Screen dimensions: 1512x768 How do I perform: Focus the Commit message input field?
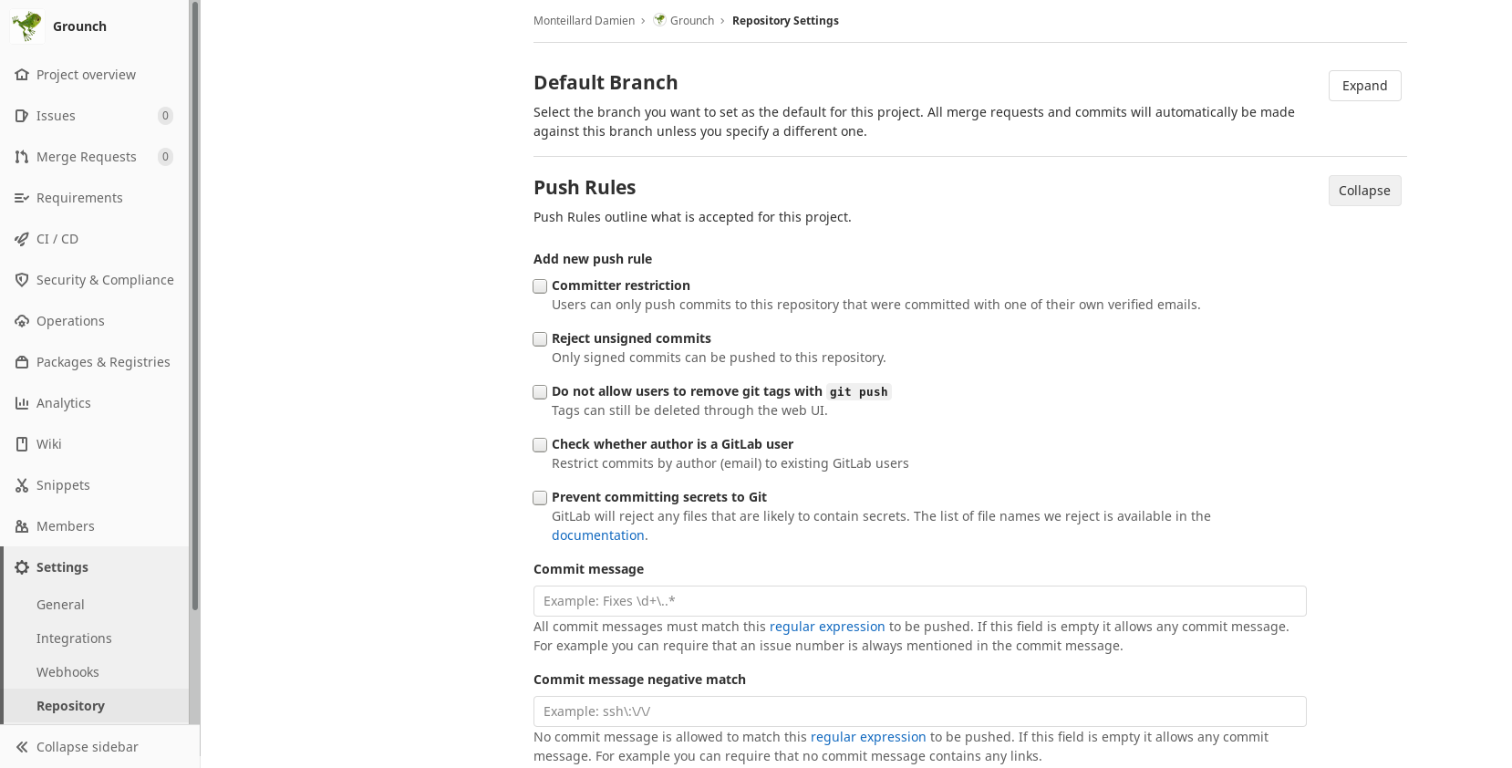(x=919, y=601)
